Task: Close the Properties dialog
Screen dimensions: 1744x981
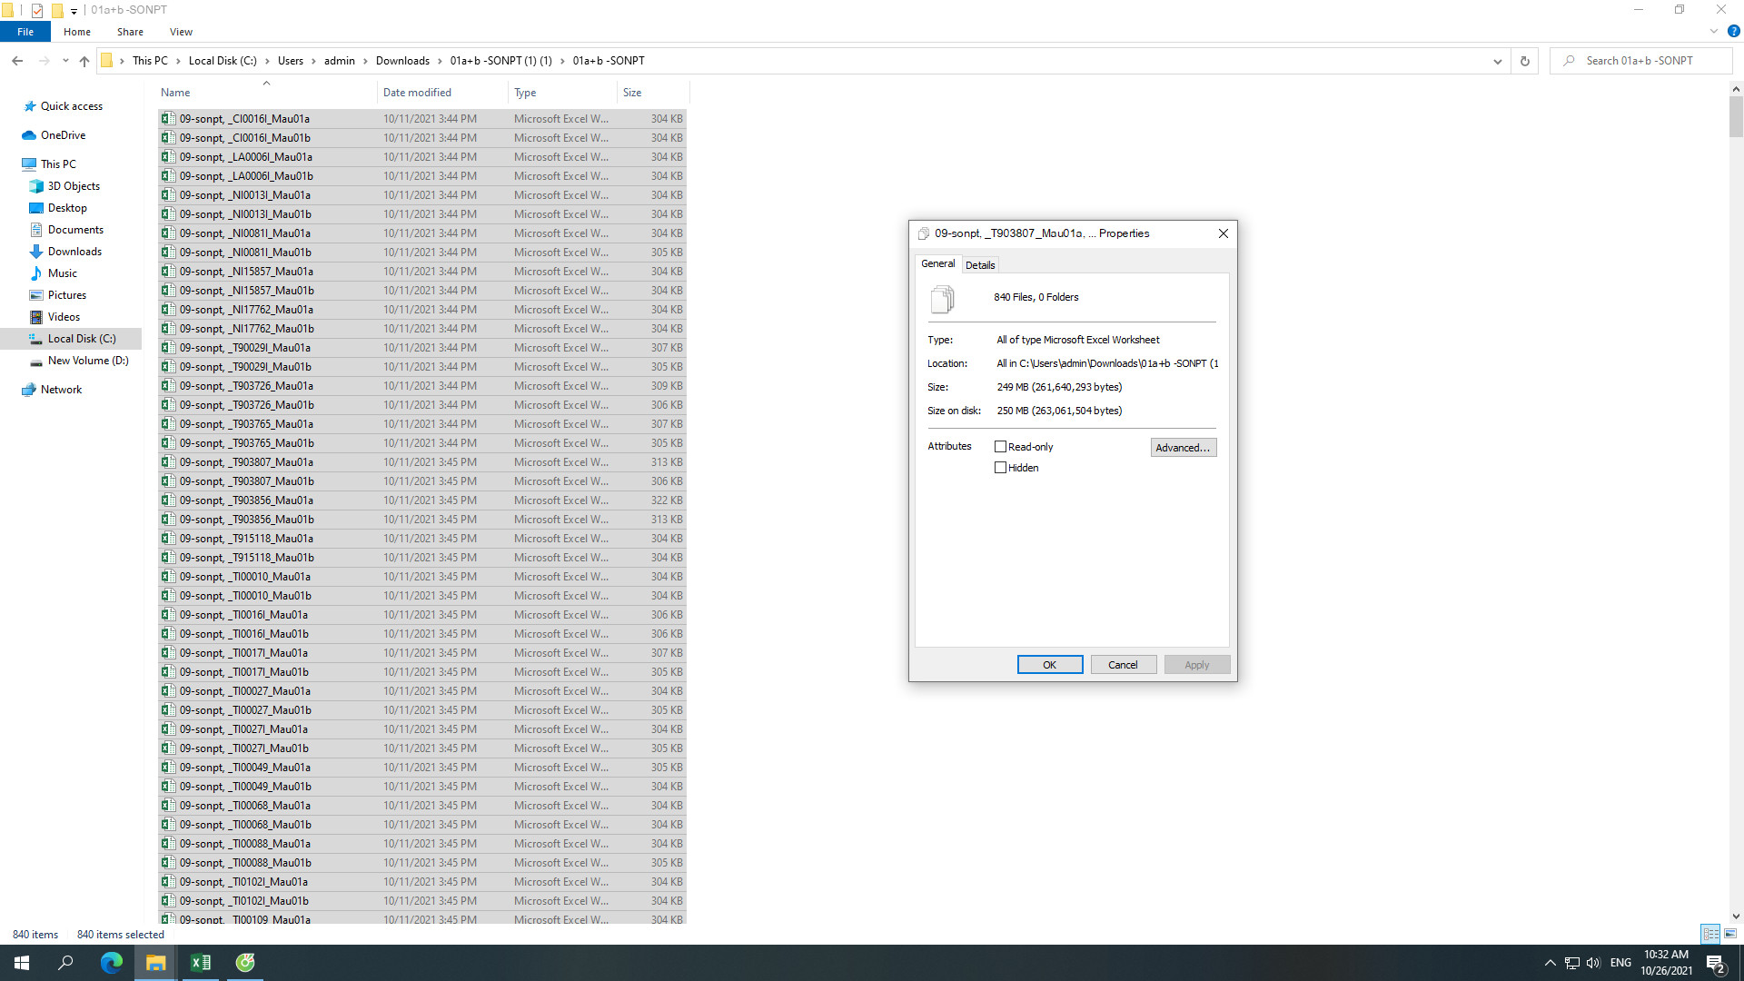Action: point(1223,233)
